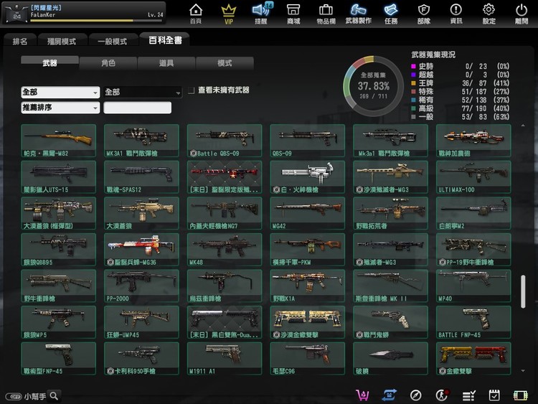Switch to the 排名 tab
538x404 pixels.
(20, 41)
